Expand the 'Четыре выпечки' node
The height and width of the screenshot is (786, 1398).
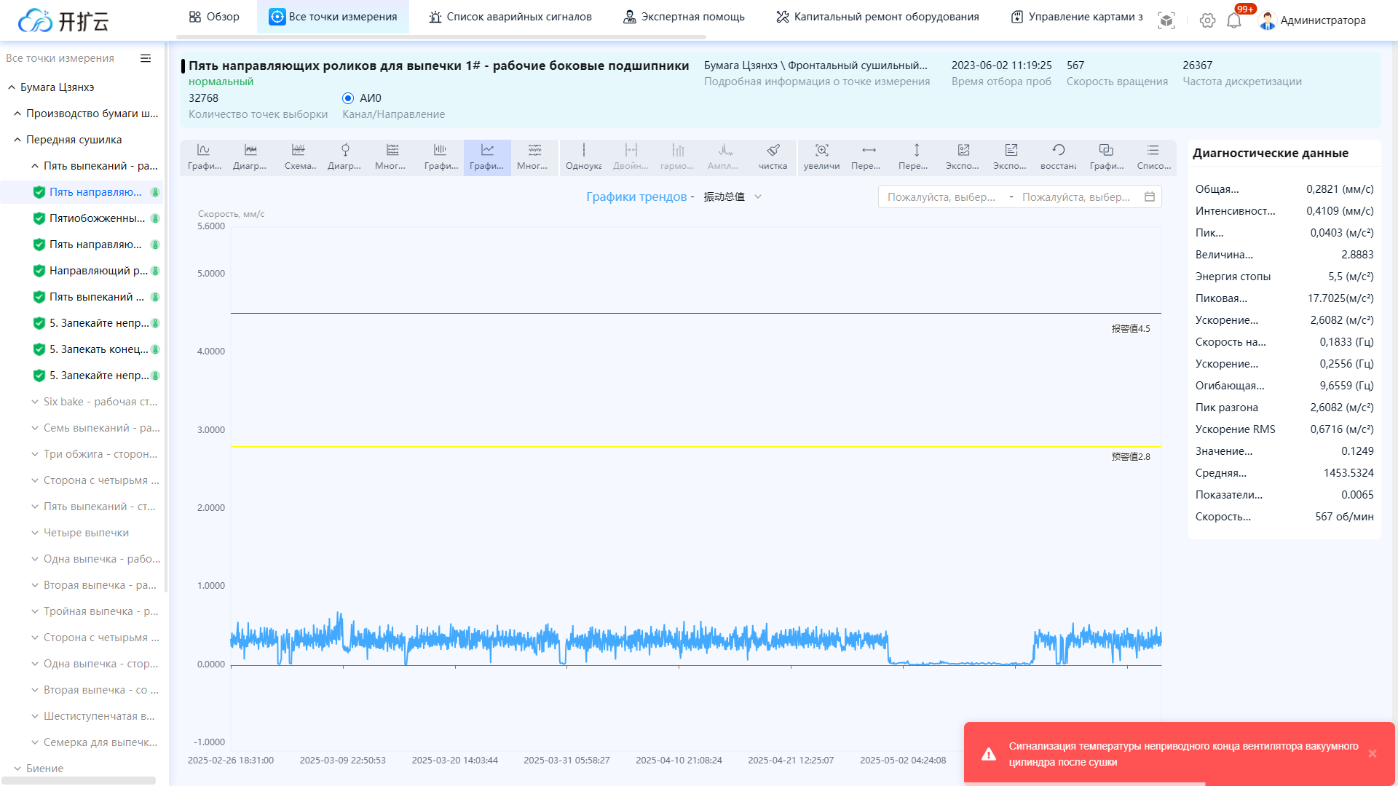tap(35, 533)
